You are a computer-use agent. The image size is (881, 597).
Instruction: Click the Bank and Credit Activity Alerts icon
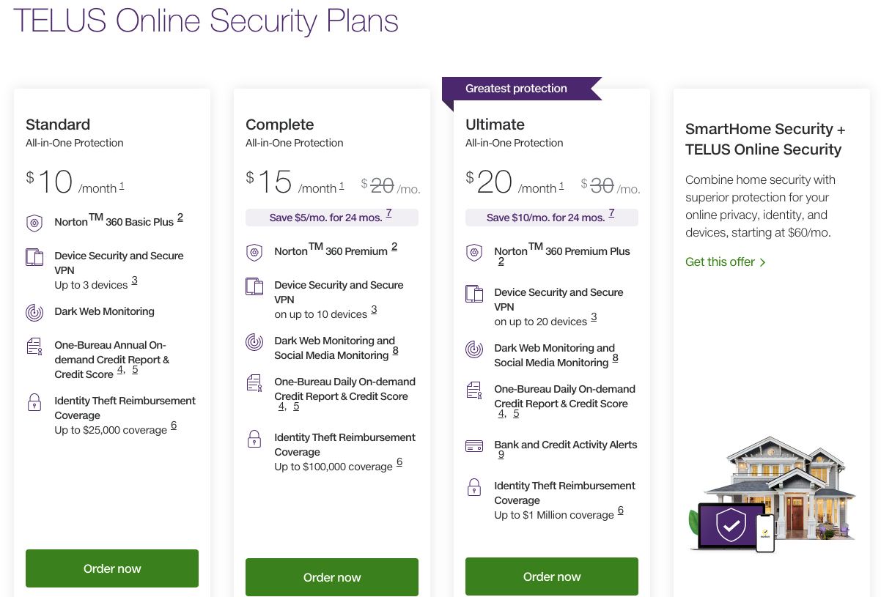pyautogui.click(x=474, y=445)
